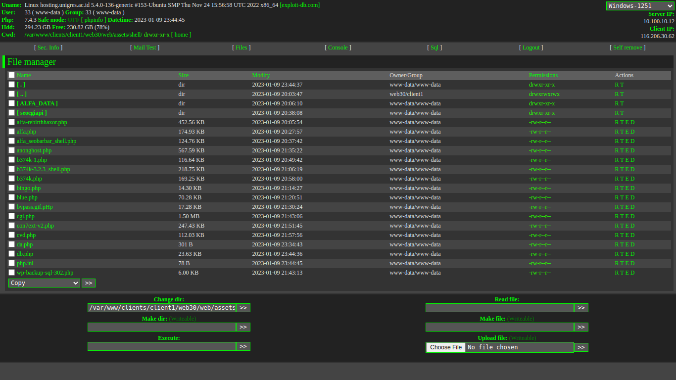Click the size value 452.56 KB

coord(192,122)
